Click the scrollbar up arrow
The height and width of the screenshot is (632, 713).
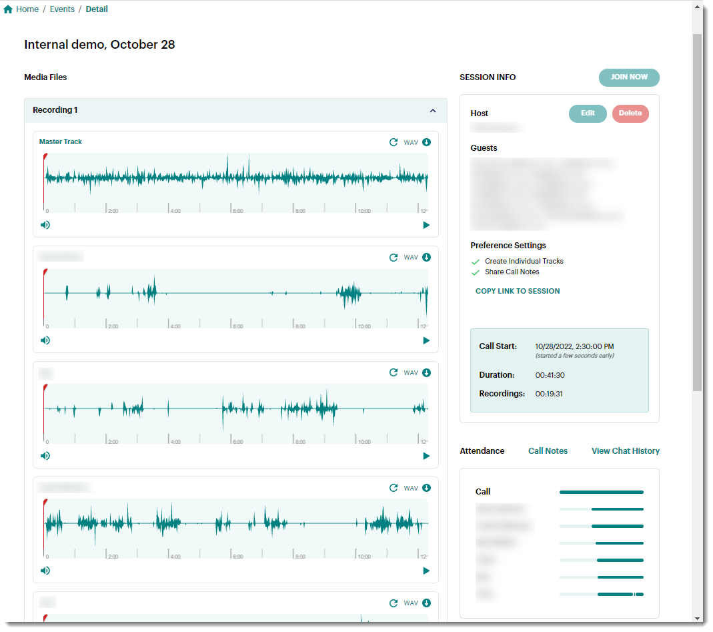point(697,7)
